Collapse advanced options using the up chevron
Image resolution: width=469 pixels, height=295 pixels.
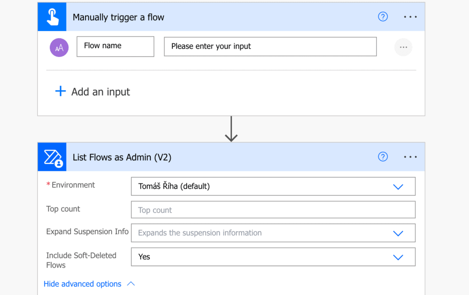[x=131, y=284]
